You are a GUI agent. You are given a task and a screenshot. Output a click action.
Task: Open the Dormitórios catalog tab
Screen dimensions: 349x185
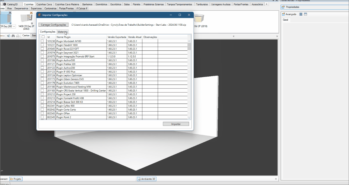click(101, 4)
